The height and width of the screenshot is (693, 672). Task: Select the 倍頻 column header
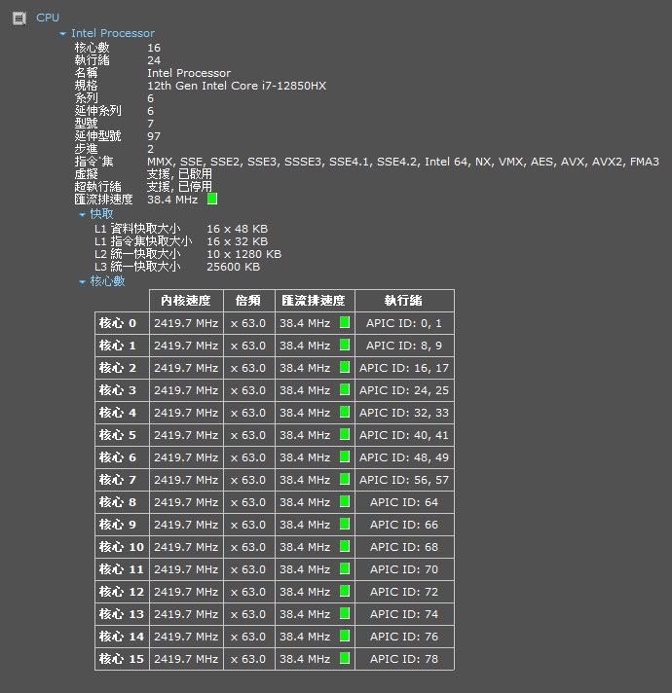(249, 301)
